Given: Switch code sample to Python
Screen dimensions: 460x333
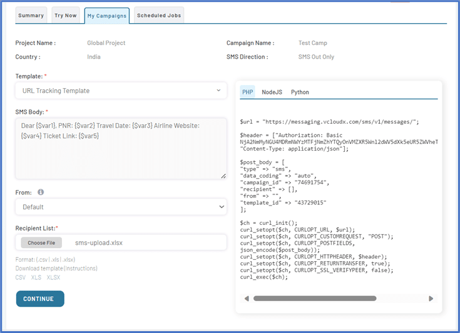Looking at the screenshot, I should tap(300, 92).
